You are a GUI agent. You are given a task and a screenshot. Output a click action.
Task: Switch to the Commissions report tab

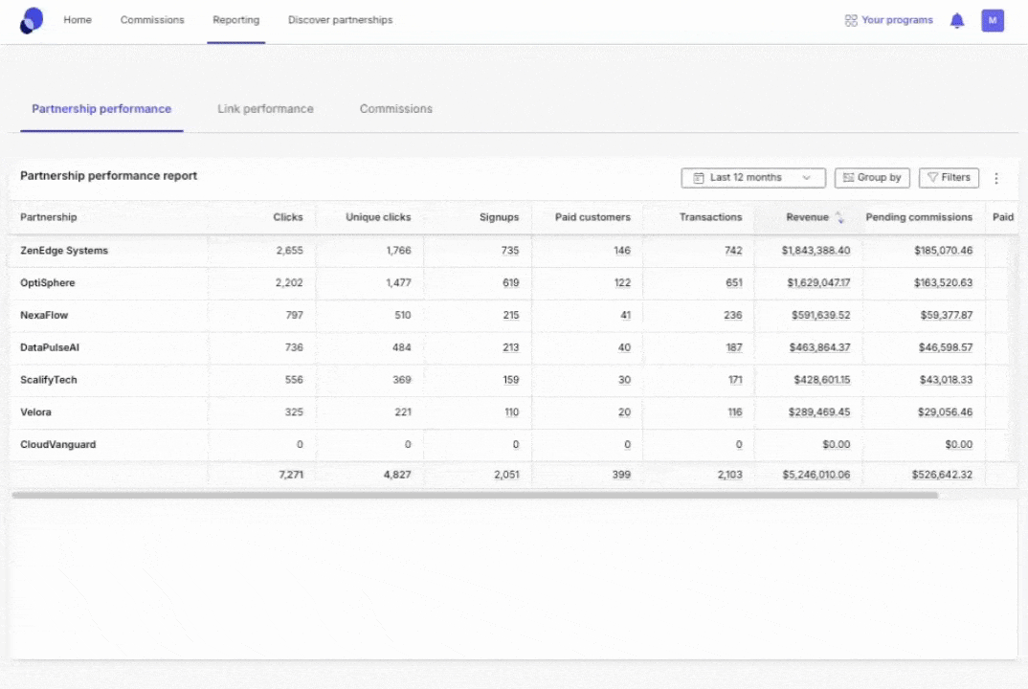click(396, 109)
